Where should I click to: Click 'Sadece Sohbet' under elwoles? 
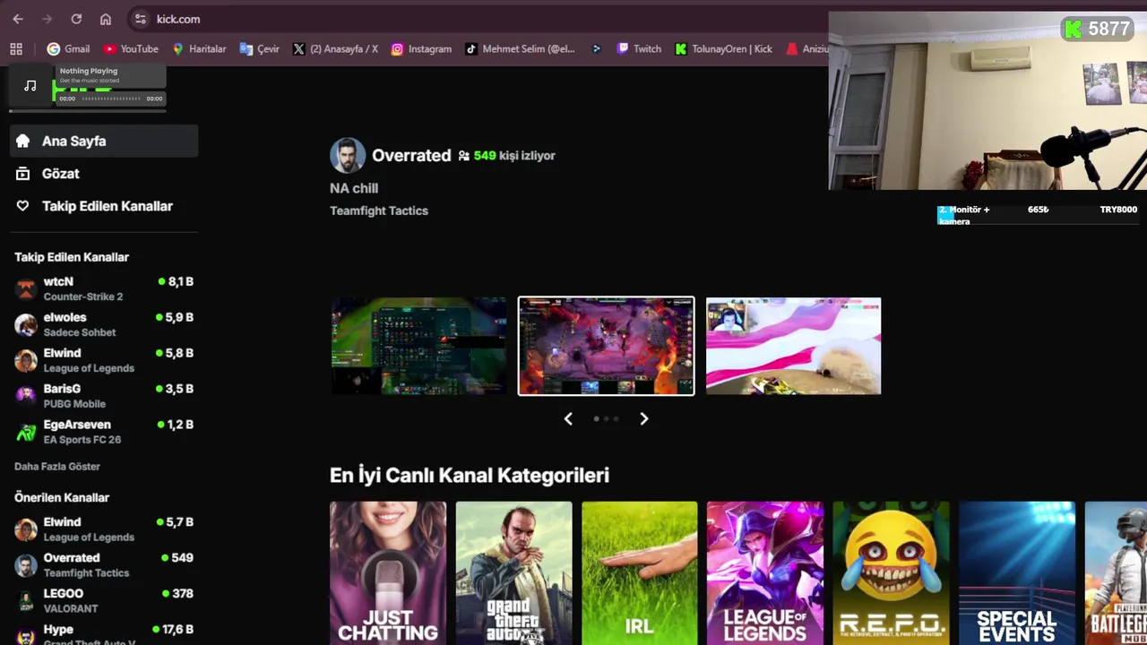(x=80, y=332)
